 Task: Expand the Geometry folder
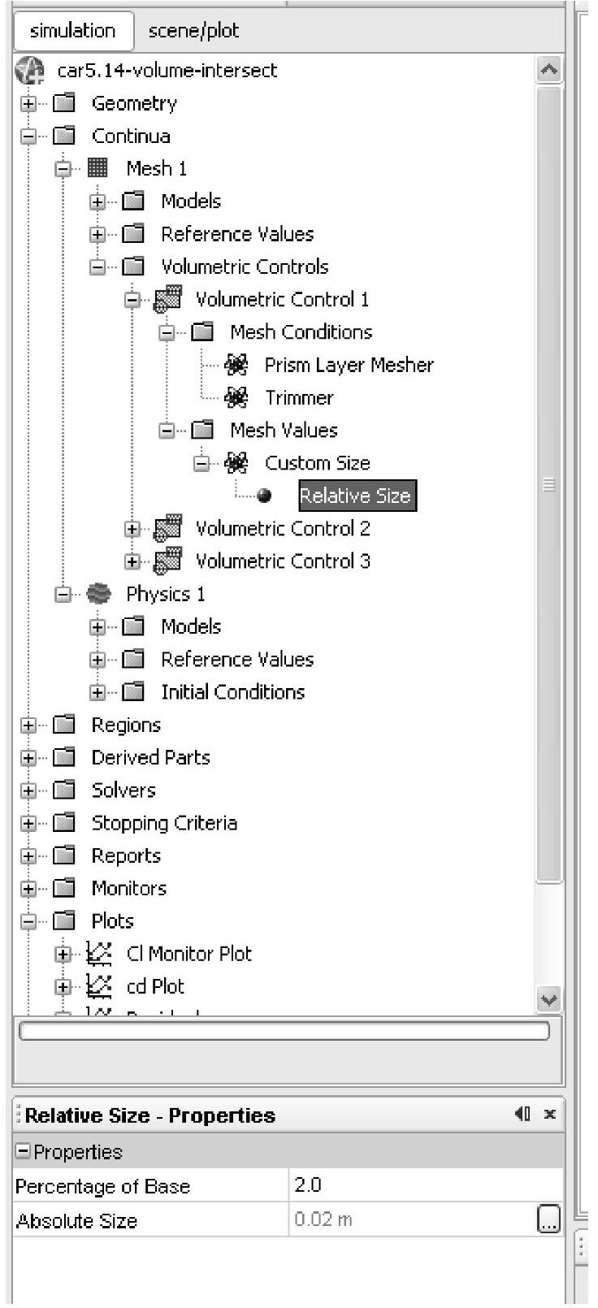click(29, 104)
